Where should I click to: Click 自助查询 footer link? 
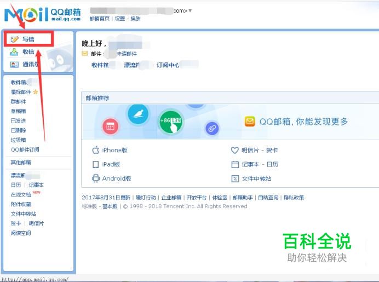click(268, 198)
